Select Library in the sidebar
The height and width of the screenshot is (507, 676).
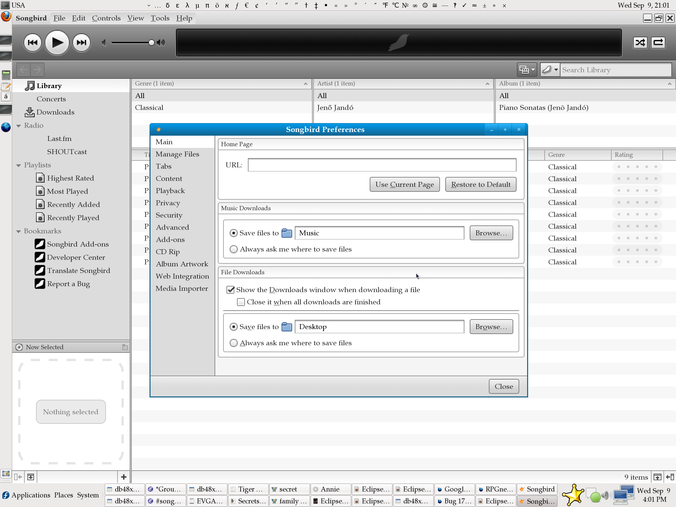(x=71, y=86)
